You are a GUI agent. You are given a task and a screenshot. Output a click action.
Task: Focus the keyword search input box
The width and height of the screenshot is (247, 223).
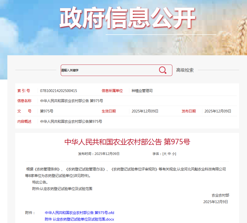click(109, 70)
